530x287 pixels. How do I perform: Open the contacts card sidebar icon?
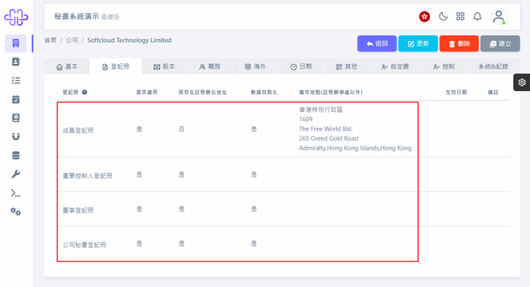[16, 62]
